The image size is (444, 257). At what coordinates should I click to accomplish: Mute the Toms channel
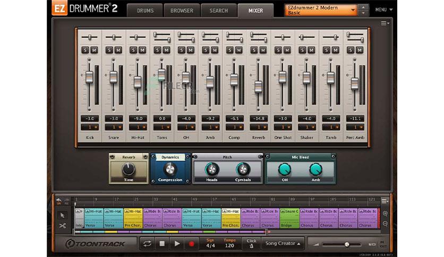(167, 50)
